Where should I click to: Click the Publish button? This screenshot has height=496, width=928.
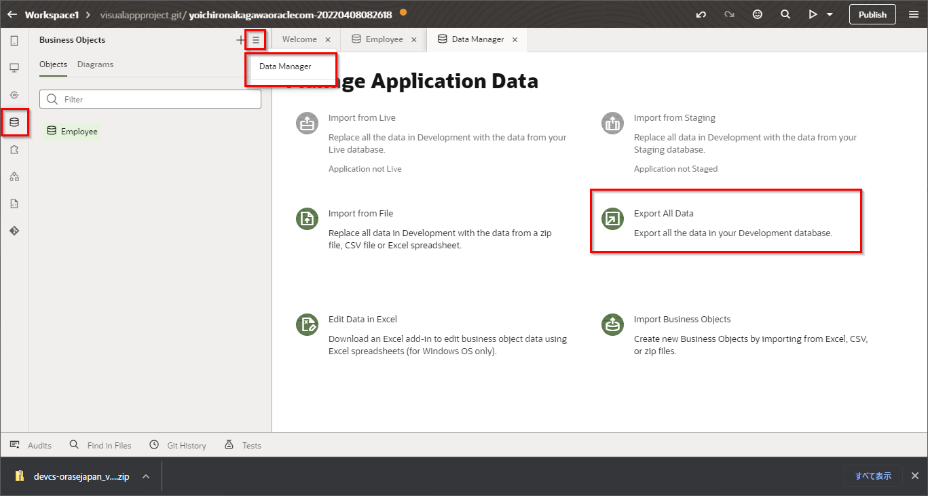[x=872, y=14]
